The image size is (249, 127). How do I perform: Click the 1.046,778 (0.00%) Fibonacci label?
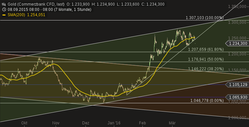[x=207, y=100]
